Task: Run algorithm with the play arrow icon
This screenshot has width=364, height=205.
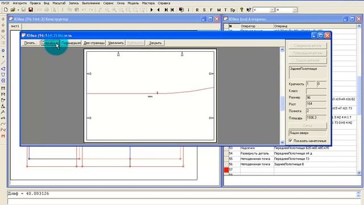Action: [x=152, y=10]
